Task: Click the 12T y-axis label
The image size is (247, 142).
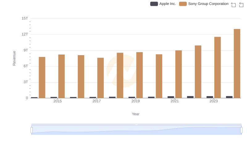Action: pos(25,34)
